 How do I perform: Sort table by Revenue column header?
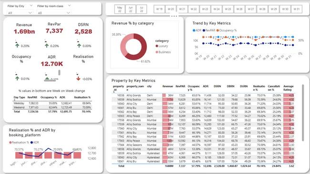click(x=168, y=86)
